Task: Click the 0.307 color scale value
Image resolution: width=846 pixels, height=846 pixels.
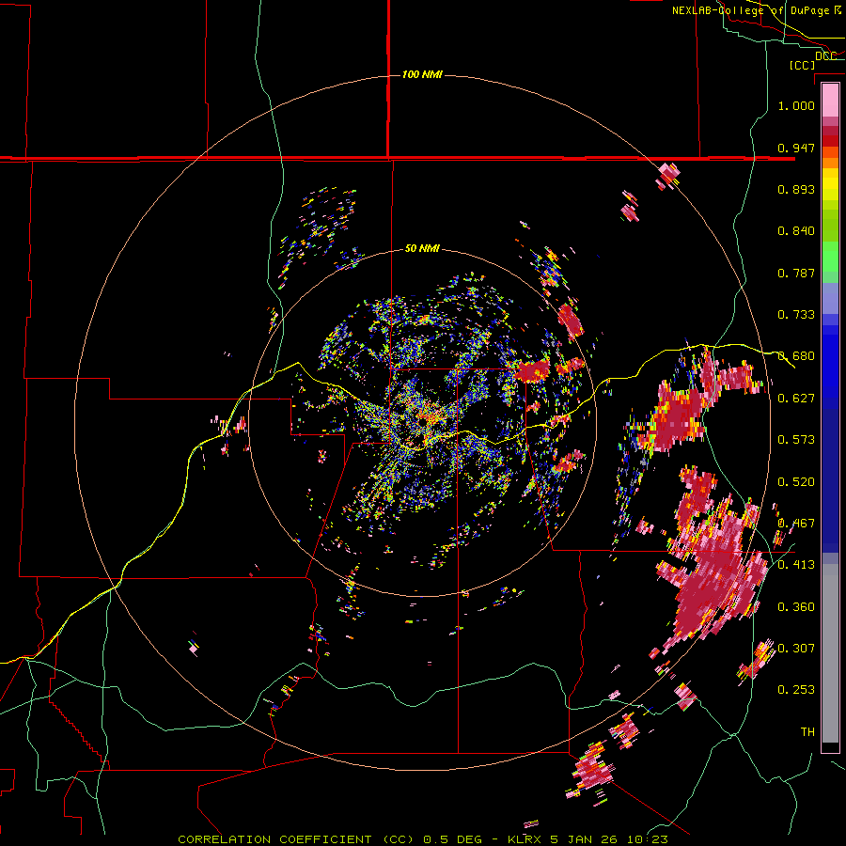Action: tap(796, 649)
